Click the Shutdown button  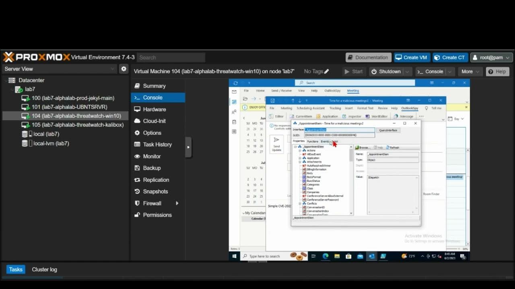pyautogui.click(x=386, y=71)
